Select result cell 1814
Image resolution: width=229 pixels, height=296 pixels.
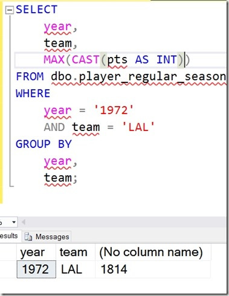click(153, 269)
